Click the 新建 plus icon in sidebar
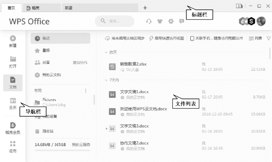Viewport: 272px width, 162px height. [x=13, y=38]
